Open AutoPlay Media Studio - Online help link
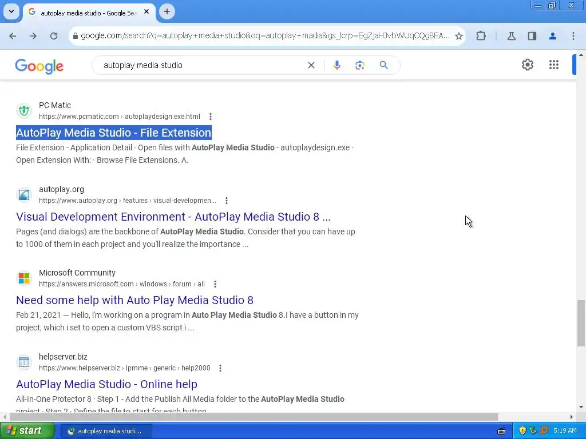Screen dimensions: 586x439 click(106, 384)
